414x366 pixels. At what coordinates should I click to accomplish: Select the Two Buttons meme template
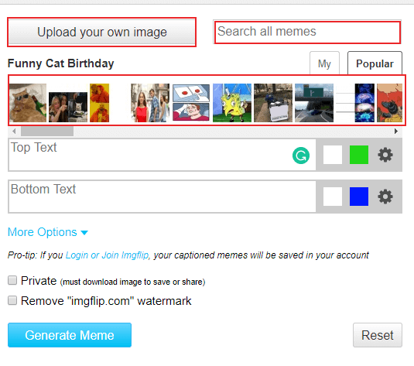point(191,103)
